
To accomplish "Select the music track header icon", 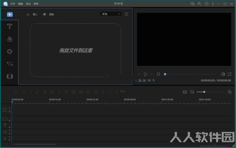I will 5,132.
